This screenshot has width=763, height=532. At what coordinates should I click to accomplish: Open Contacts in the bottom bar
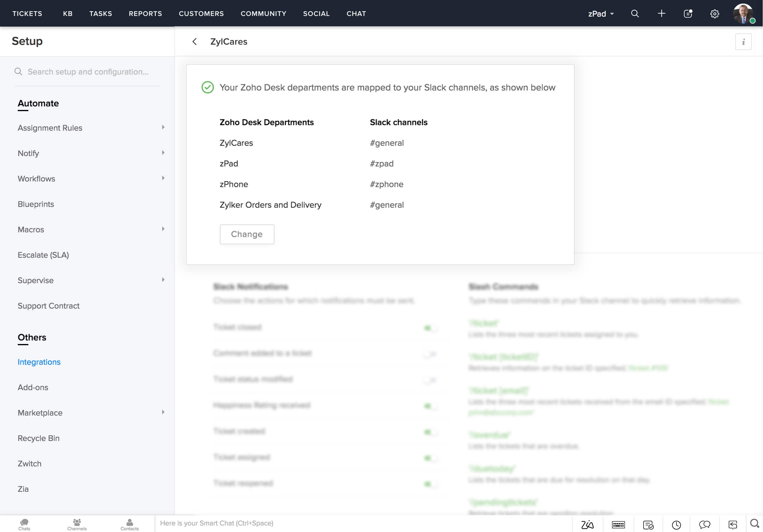pos(130,524)
